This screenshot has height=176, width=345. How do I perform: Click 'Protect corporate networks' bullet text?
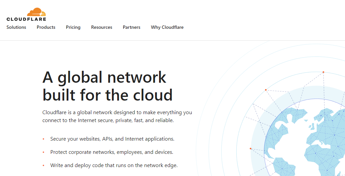pyautogui.click(x=112, y=152)
